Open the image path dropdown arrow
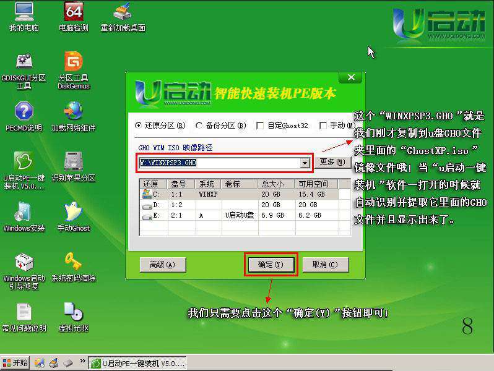The image size is (494, 371). (305, 163)
